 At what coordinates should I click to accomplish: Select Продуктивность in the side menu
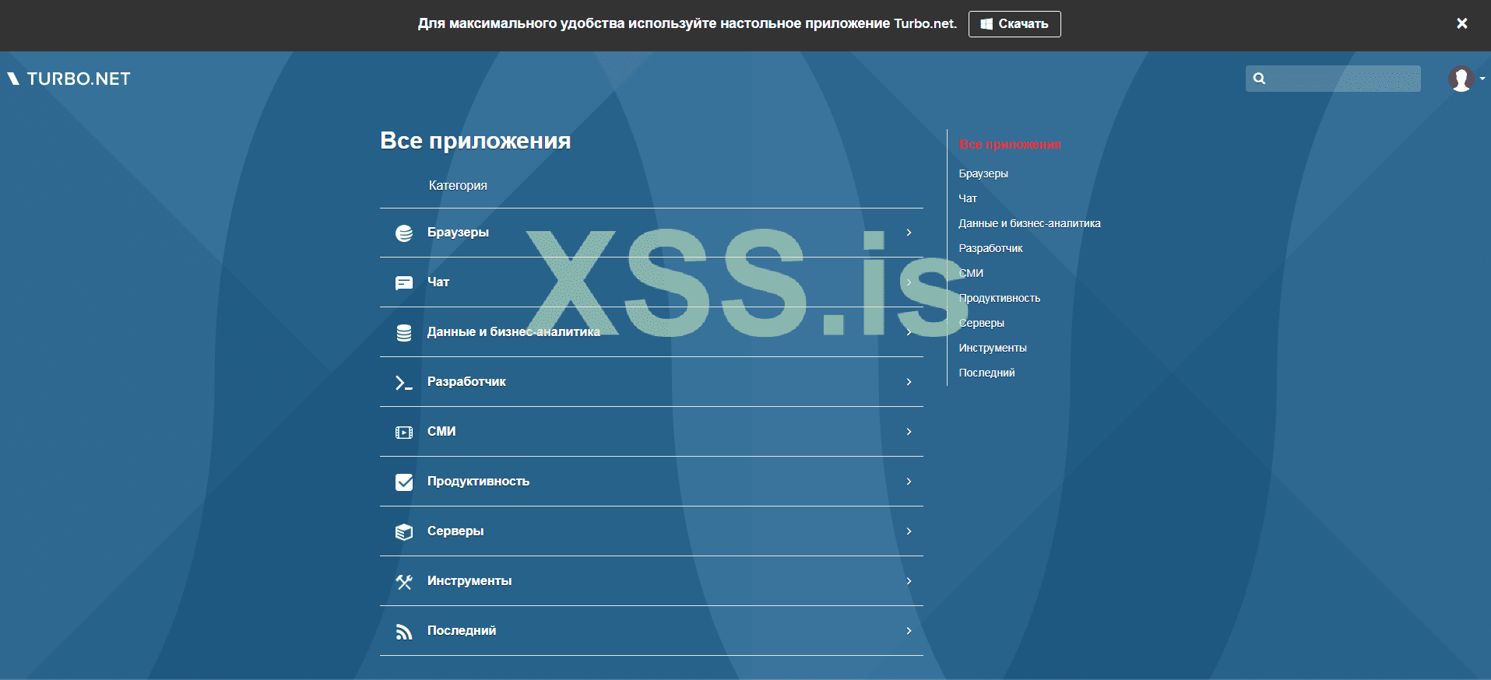1000,298
